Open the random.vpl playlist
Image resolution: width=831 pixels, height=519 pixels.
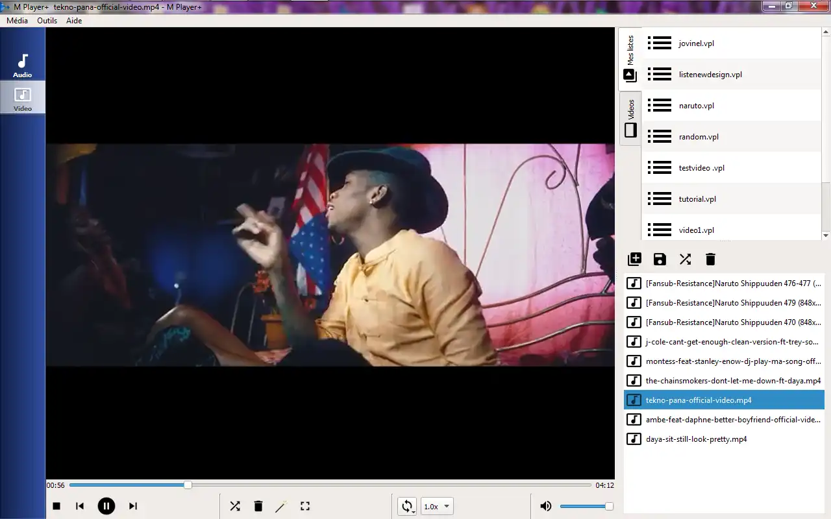732,137
